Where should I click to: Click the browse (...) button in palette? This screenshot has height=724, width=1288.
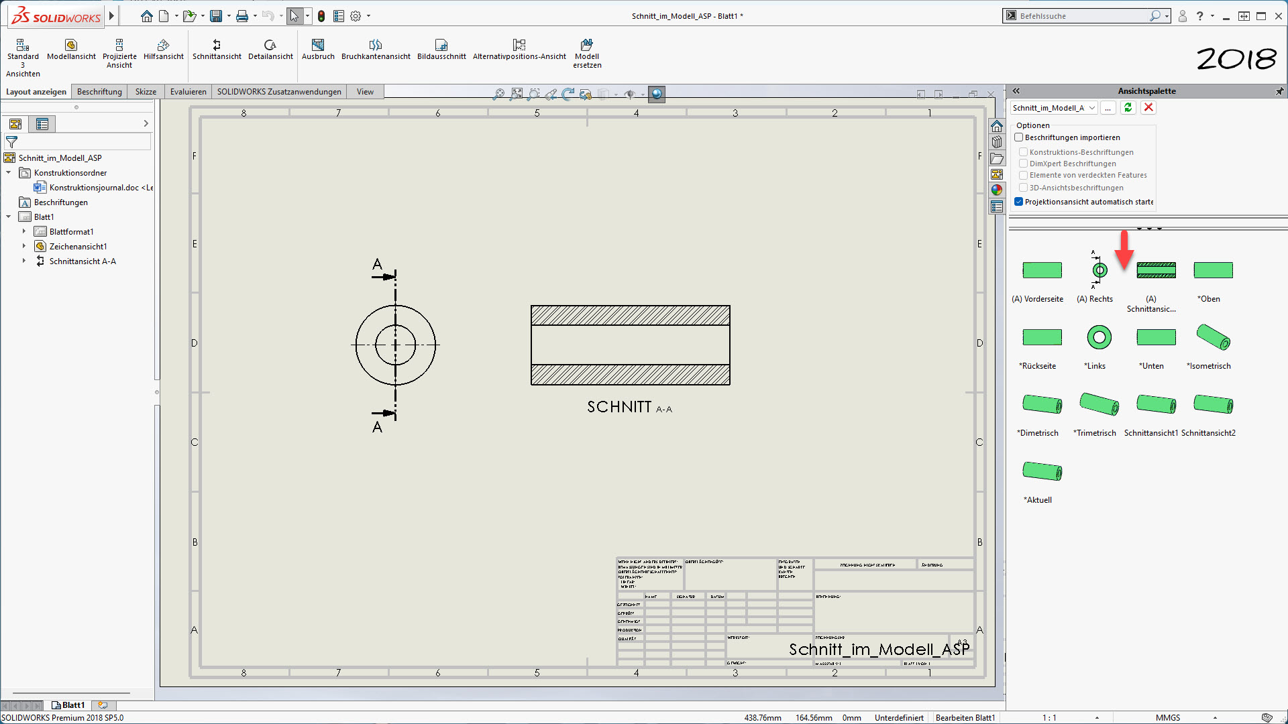click(1108, 108)
